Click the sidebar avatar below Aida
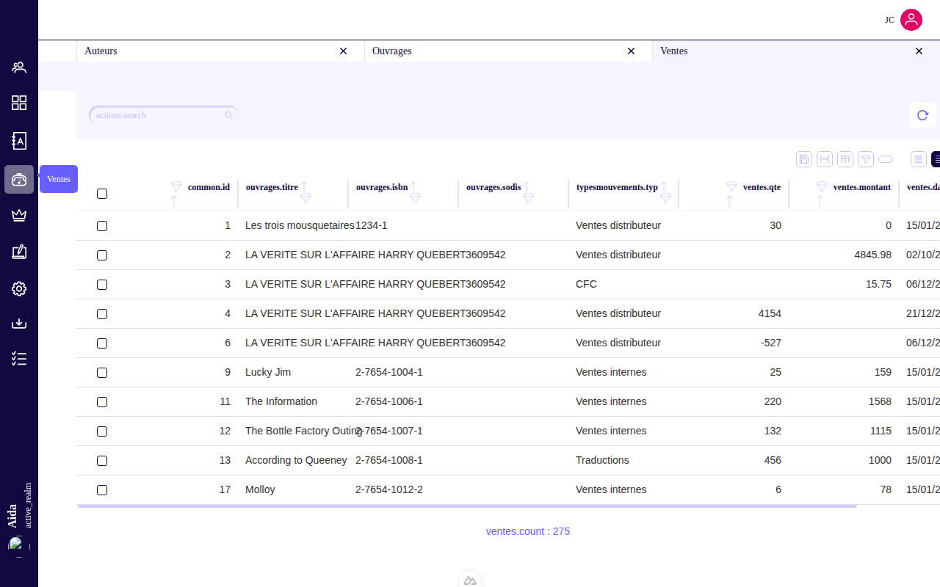This screenshot has height=587, width=940. (x=19, y=547)
